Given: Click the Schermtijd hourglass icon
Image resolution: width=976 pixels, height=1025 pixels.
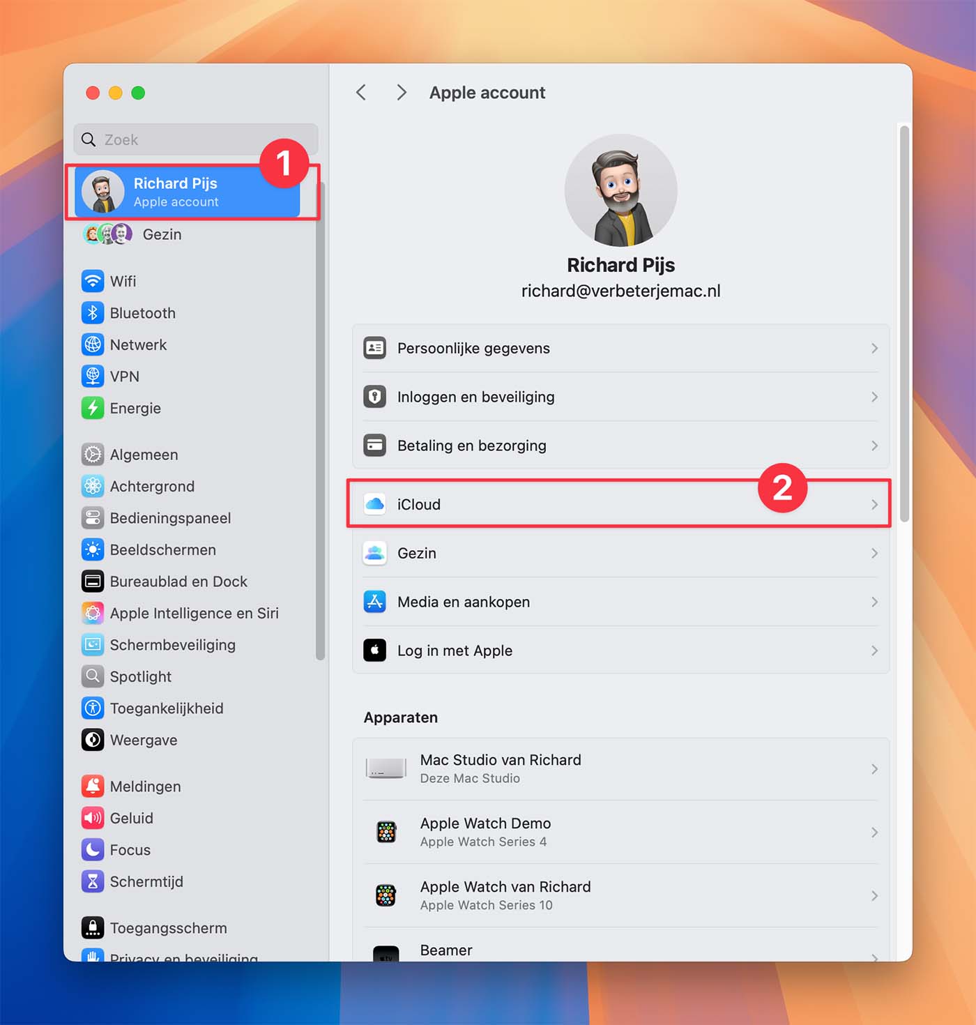Looking at the screenshot, I should (x=93, y=881).
